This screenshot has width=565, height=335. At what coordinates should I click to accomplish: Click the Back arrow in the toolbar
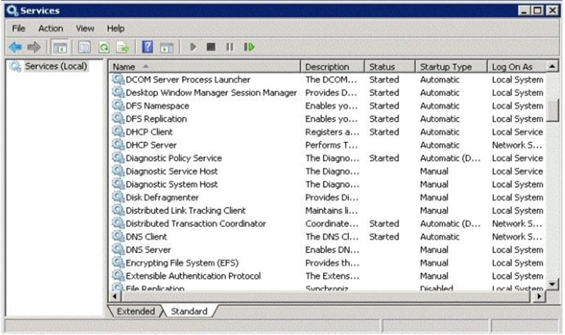pyautogui.click(x=15, y=47)
